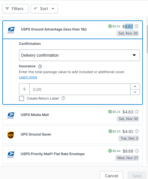Viewport: 148px width, 179px height.
Task: Click the USPS logo for Ground Advantage
Action: (11, 30)
